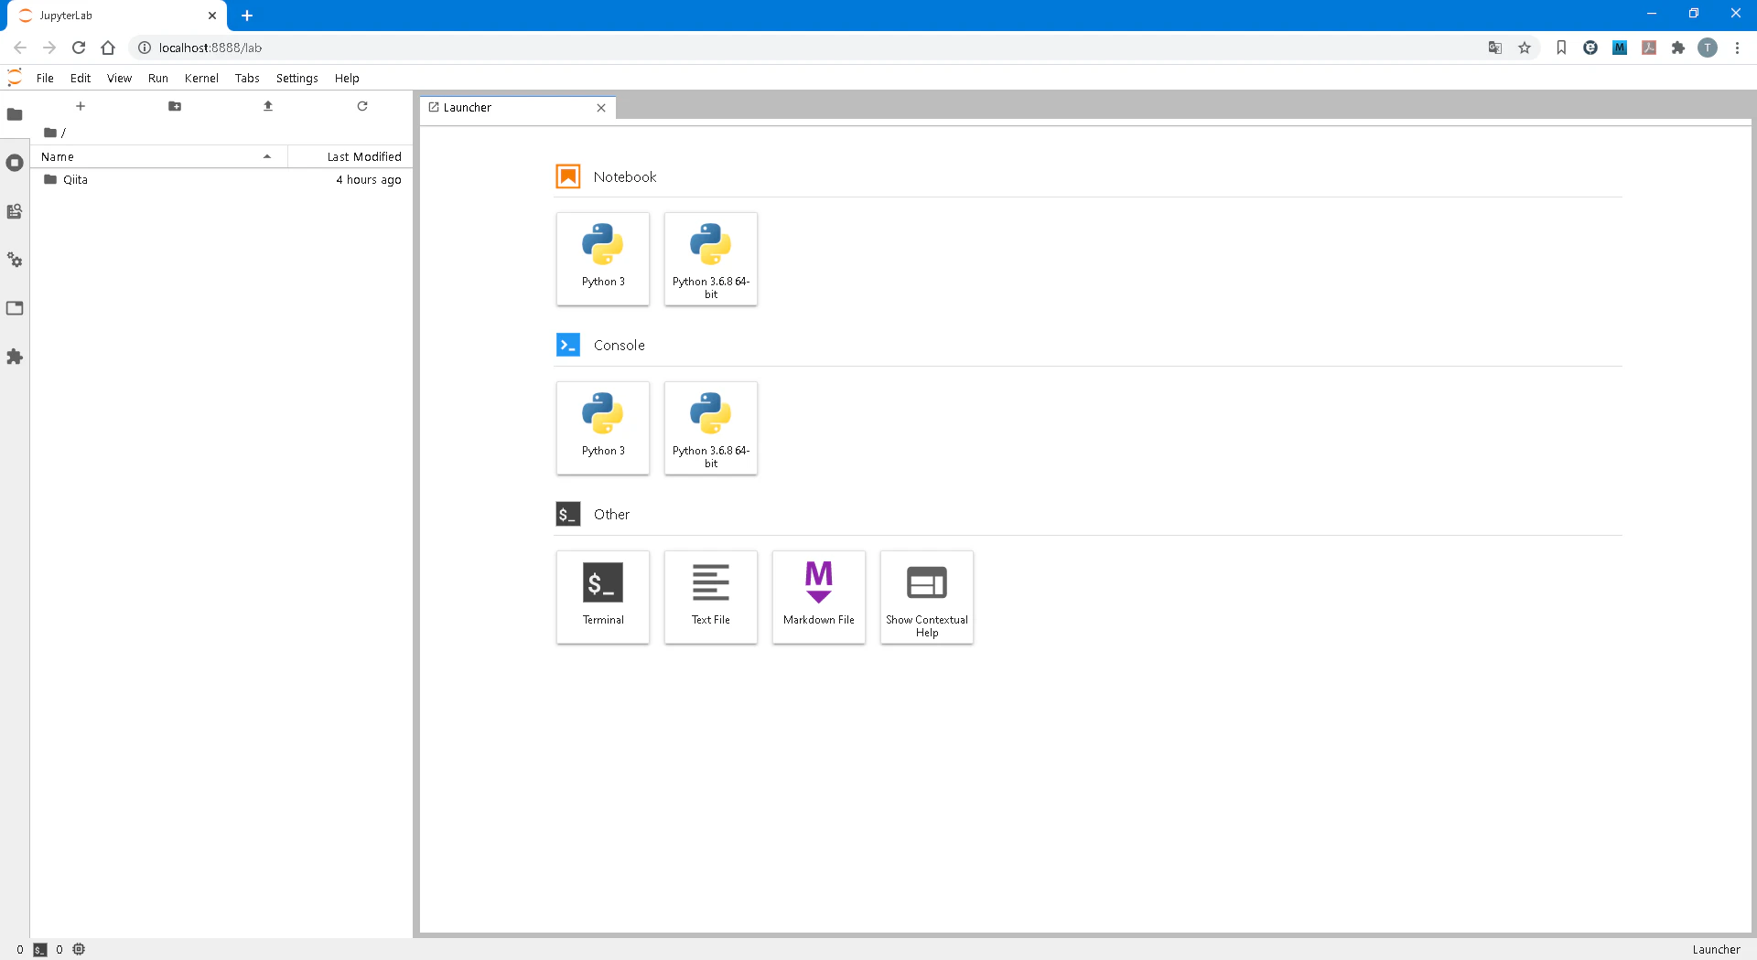
Task: Open the File menu
Action: pyautogui.click(x=45, y=78)
